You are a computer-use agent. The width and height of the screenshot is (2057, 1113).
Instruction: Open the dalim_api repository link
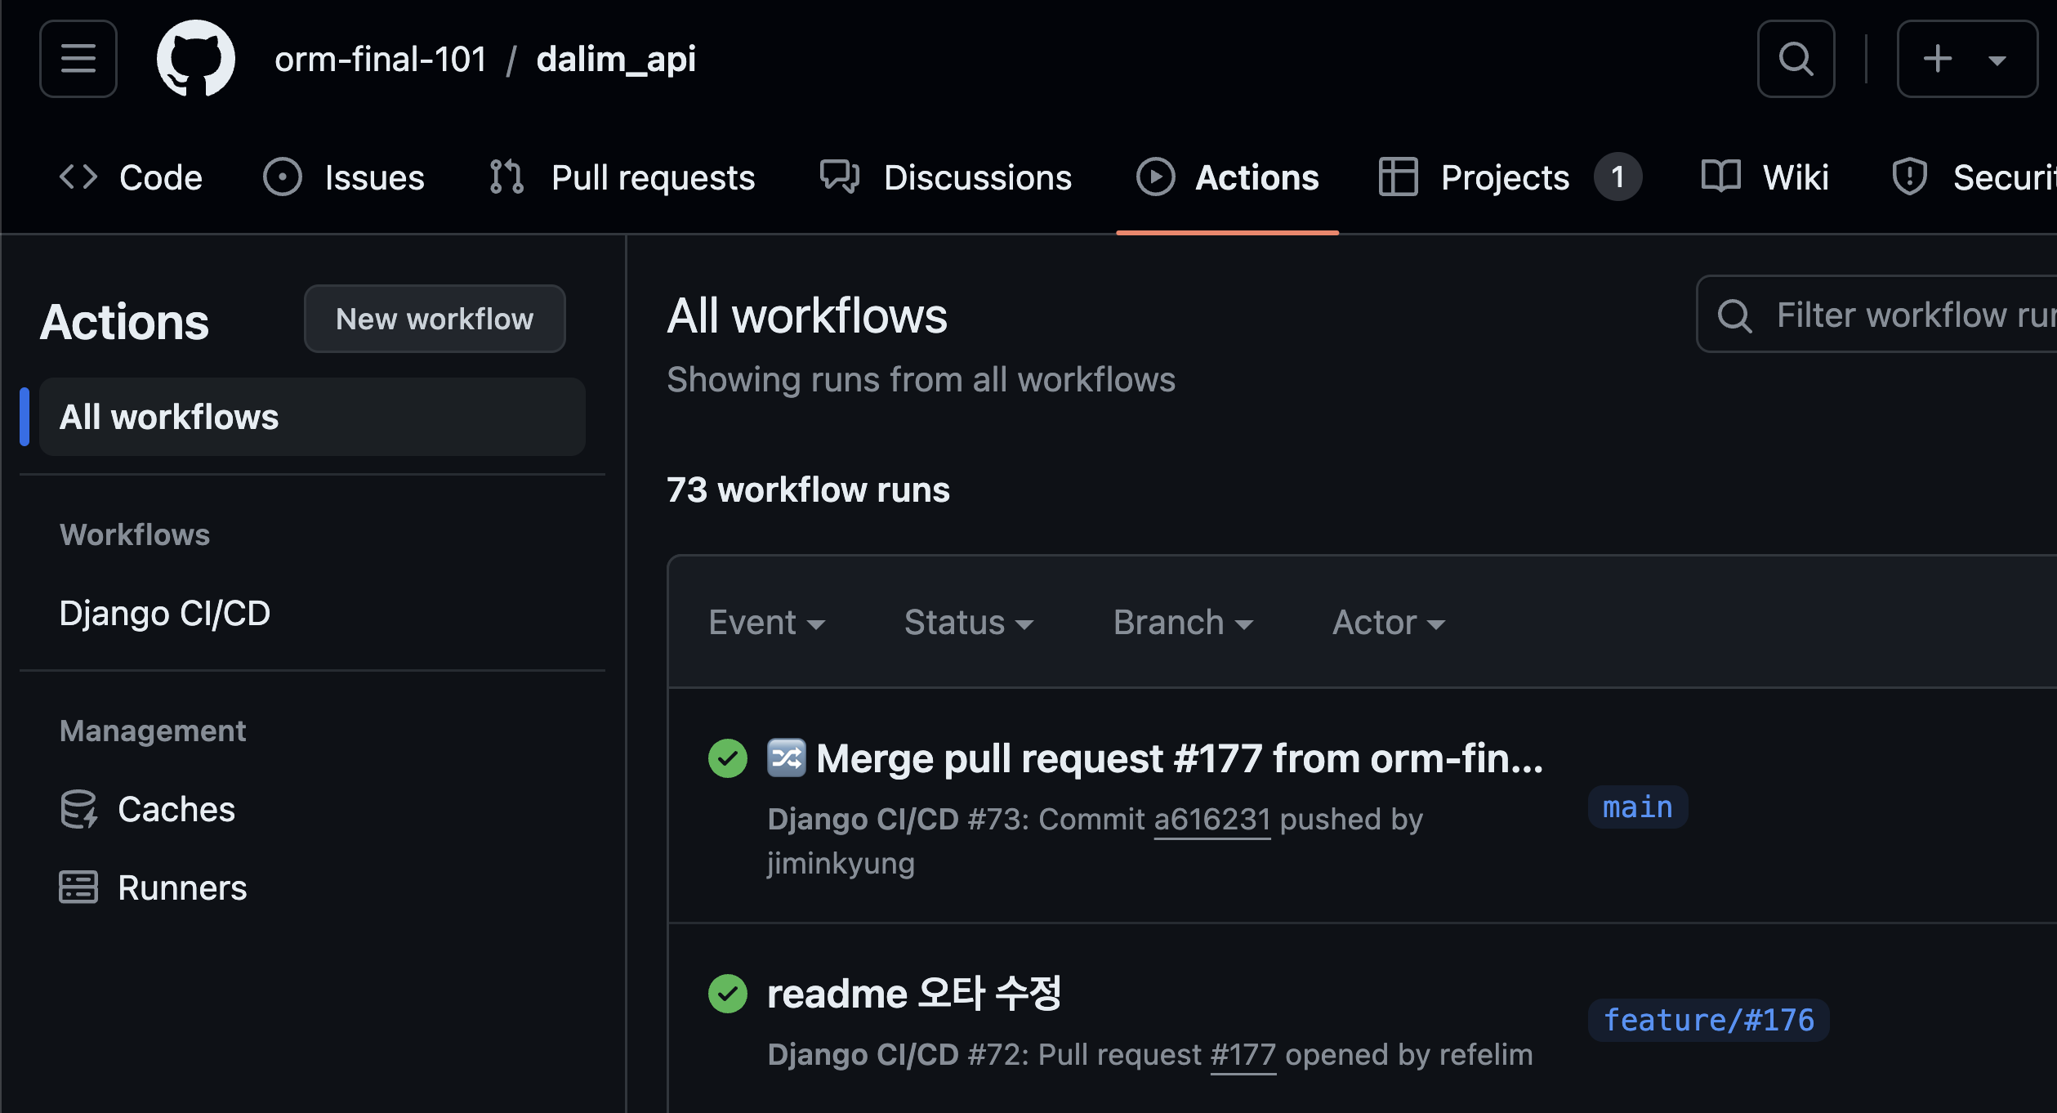click(x=616, y=59)
